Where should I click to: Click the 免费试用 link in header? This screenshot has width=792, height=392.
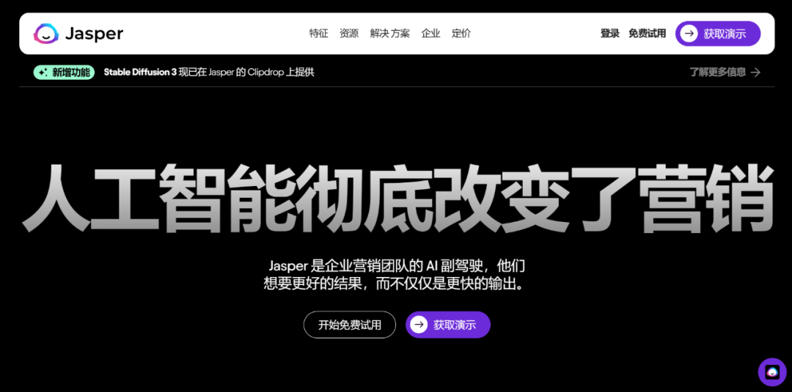tap(647, 34)
